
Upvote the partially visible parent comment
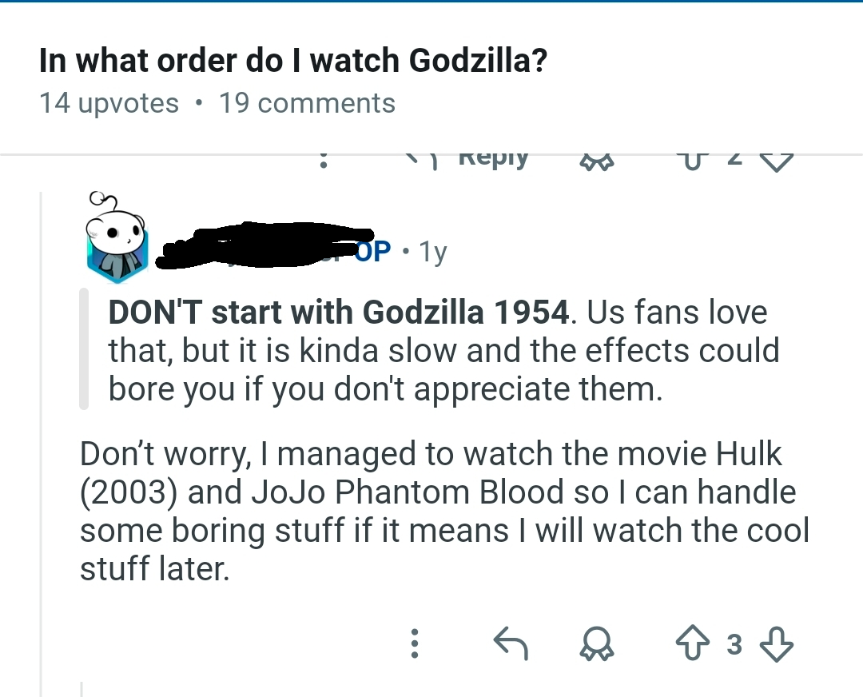[x=687, y=160]
